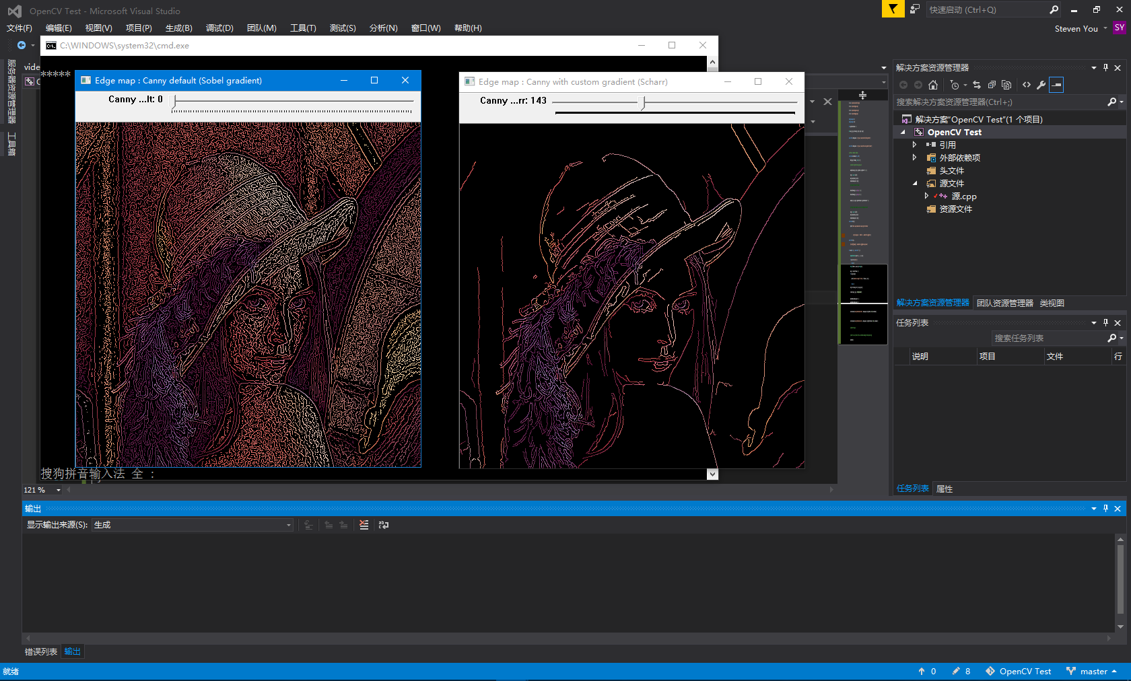Open the 工具(T) menu
1131x681 pixels.
[303, 28]
